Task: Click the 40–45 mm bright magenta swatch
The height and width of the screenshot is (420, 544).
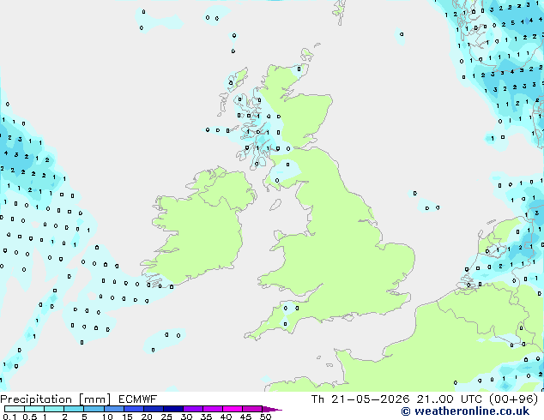Action: coord(233,409)
